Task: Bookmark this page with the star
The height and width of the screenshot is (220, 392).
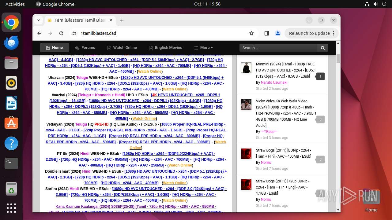Action: click(251, 33)
